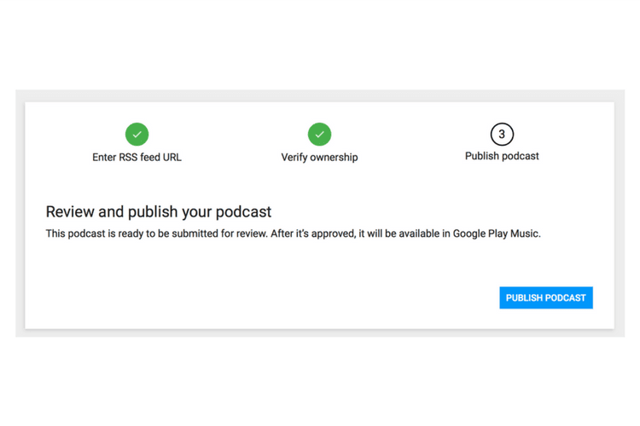Select the green checkmark above Verify ownership
640x426 pixels.
tap(320, 134)
